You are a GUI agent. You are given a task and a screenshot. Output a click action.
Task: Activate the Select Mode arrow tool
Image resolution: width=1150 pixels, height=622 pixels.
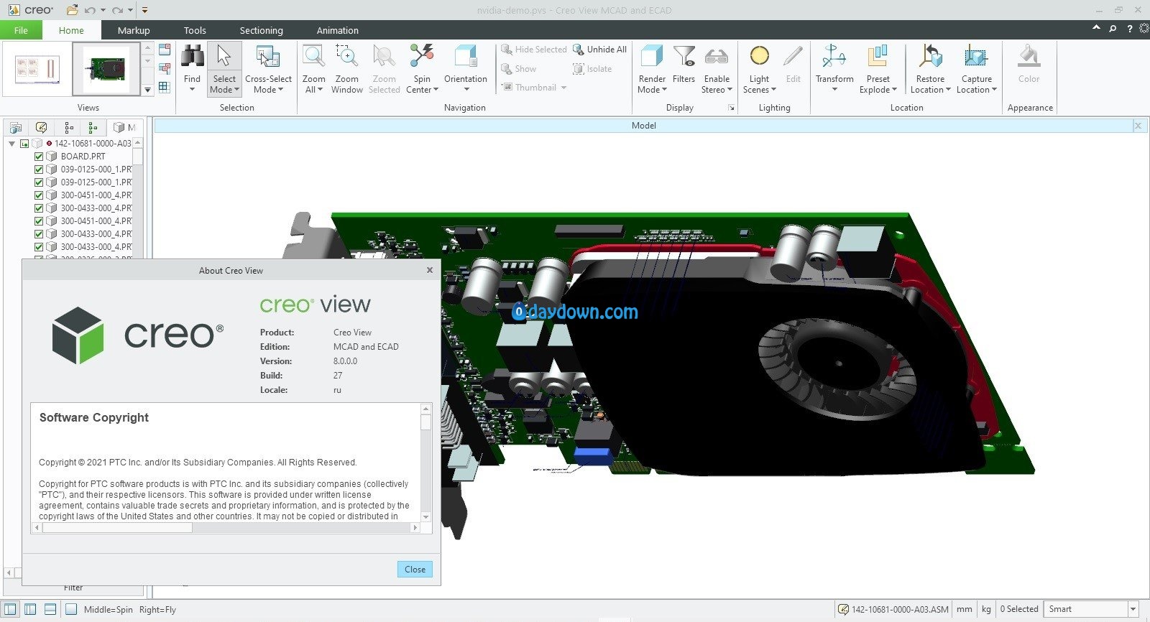[224, 57]
